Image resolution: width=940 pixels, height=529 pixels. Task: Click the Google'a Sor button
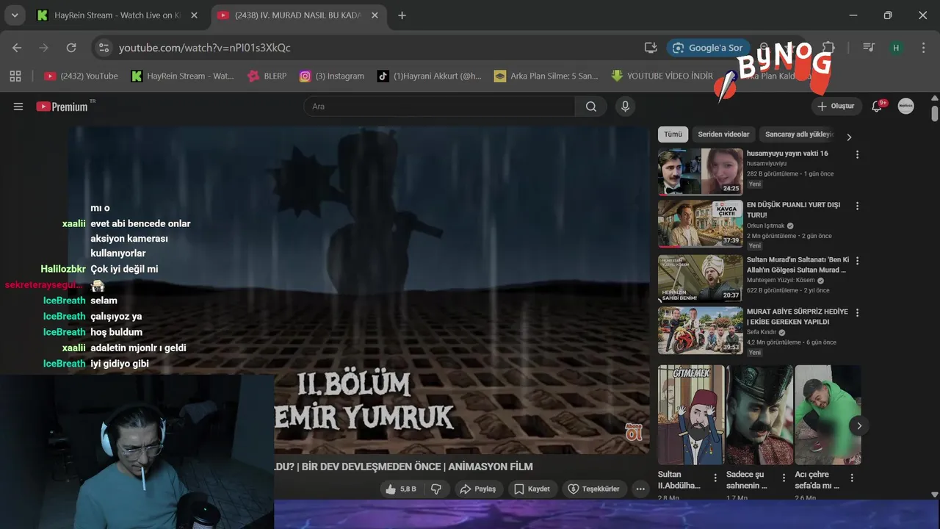click(707, 48)
